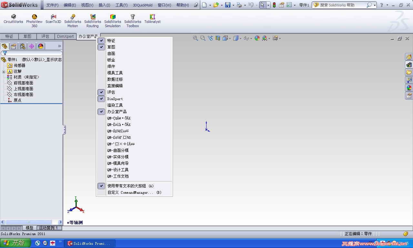Click the New document icon

(x=205, y=5)
